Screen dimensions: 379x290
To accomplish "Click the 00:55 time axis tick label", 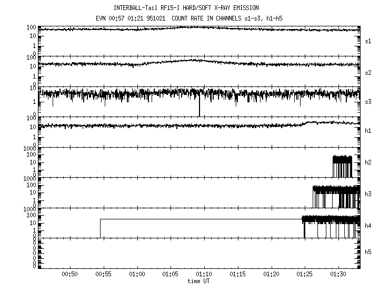I will 104,274.
